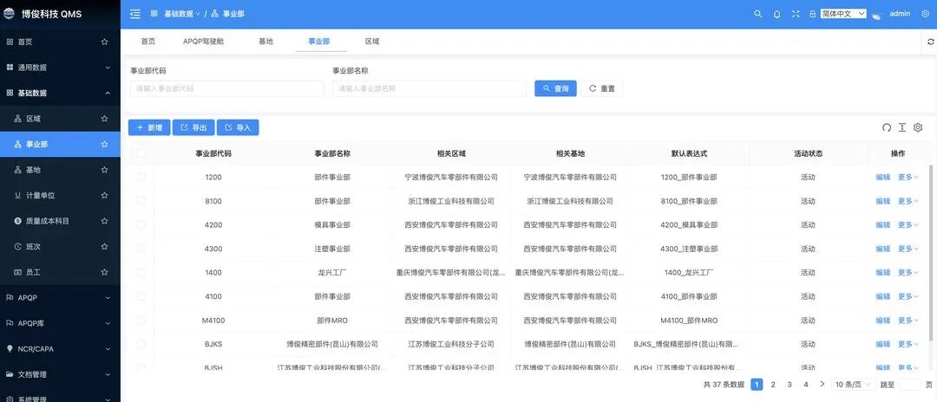Collapse 基础数据 sidebar menu

point(60,93)
